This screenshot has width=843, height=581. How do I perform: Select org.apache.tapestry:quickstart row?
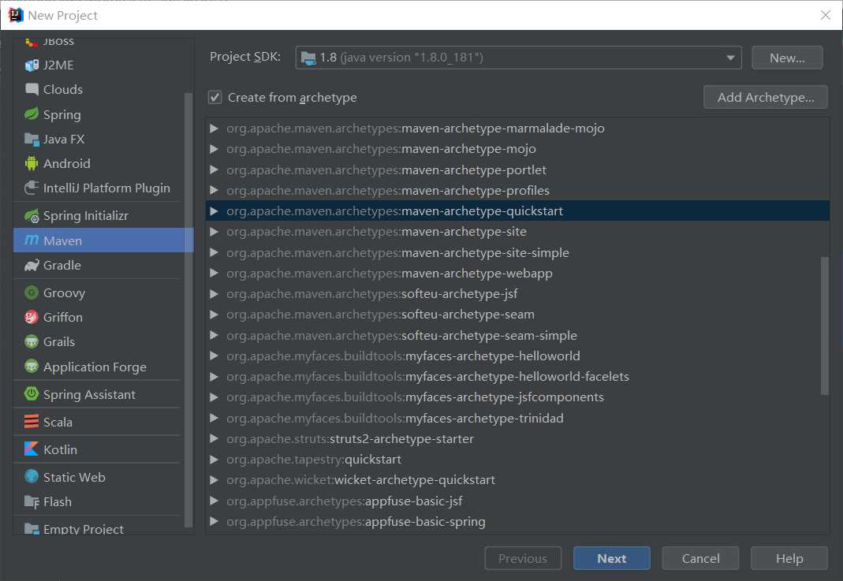point(517,460)
